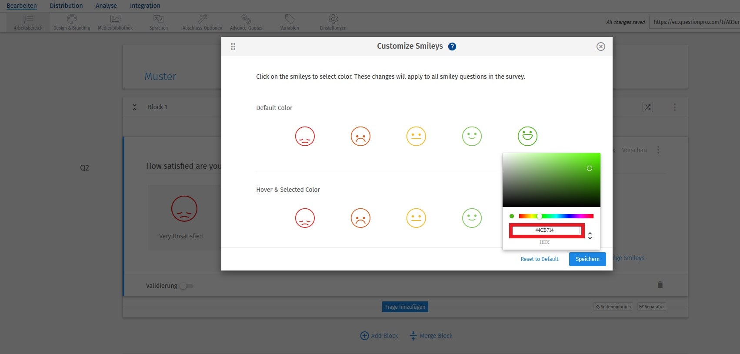Open Block 1 three-dot menu
The image size is (740, 354).
pos(675,107)
